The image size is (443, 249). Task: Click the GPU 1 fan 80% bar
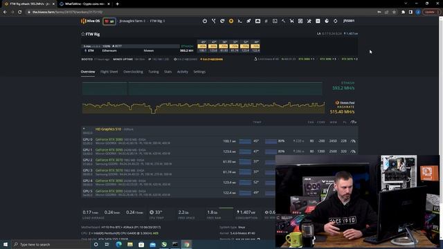coord(271,151)
